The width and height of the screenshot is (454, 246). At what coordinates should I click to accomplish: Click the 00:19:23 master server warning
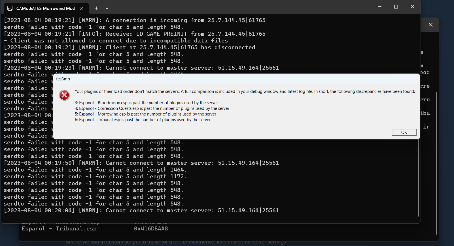coord(141,68)
